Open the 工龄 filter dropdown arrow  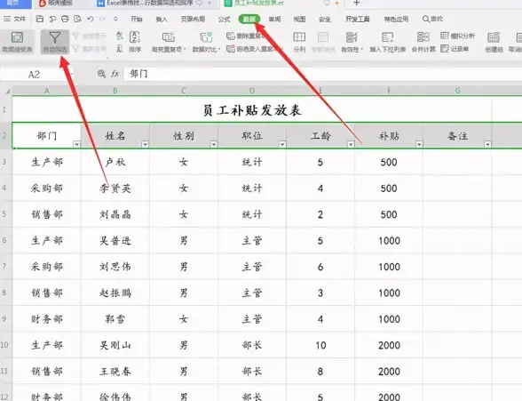click(351, 144)
